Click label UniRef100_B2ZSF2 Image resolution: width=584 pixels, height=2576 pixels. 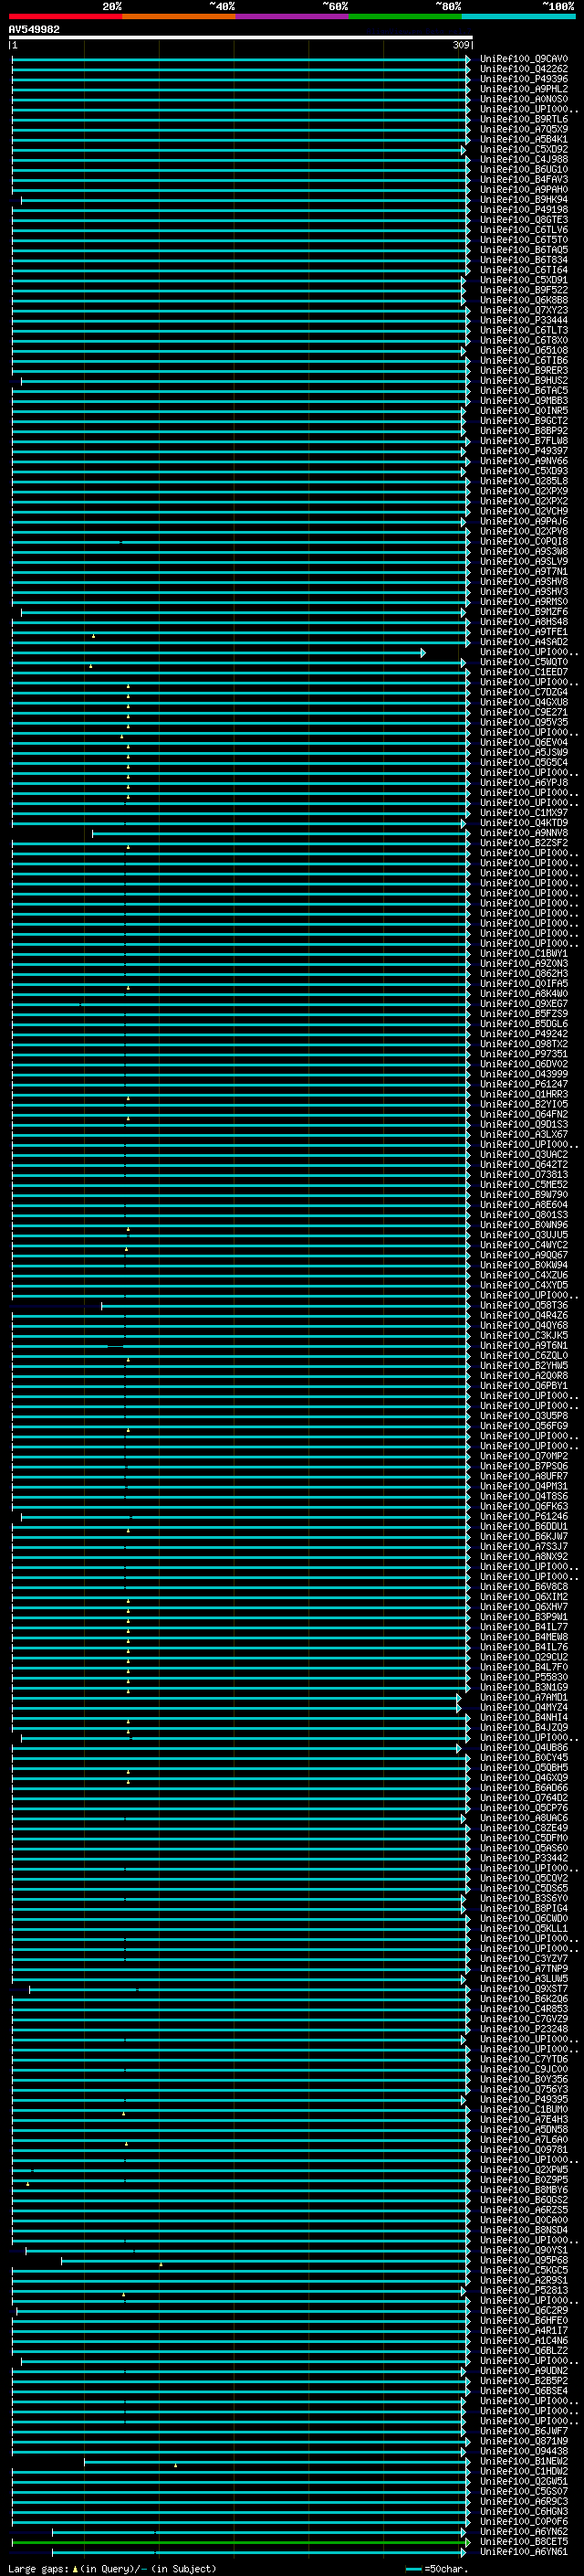524,843
